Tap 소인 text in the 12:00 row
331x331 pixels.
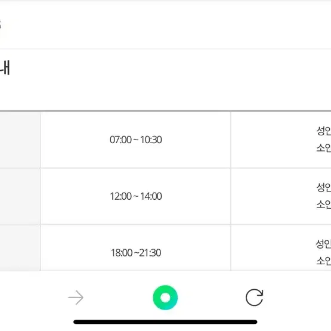[324, 205]
